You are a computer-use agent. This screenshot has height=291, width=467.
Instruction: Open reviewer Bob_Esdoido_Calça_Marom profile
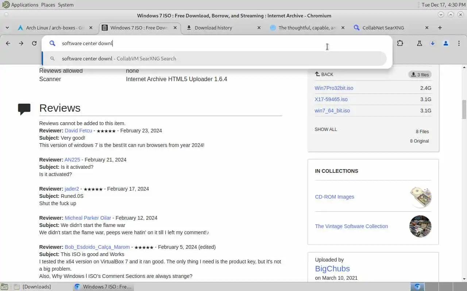[97, 247]
